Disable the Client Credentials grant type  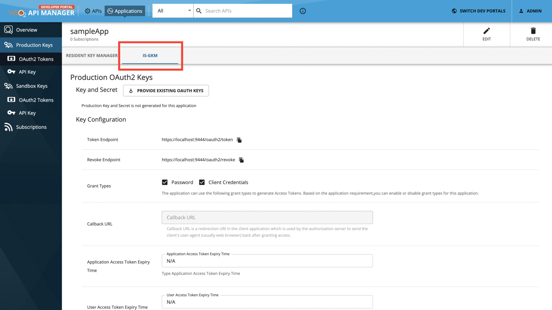click(x=202, y=182)
